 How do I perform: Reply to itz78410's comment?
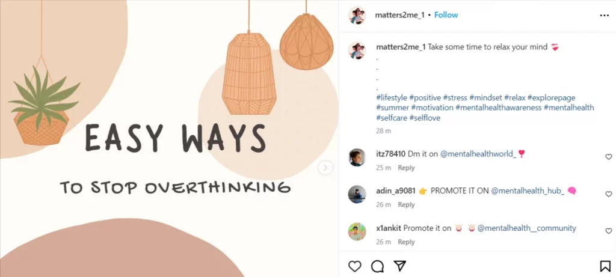click(406, 168)
